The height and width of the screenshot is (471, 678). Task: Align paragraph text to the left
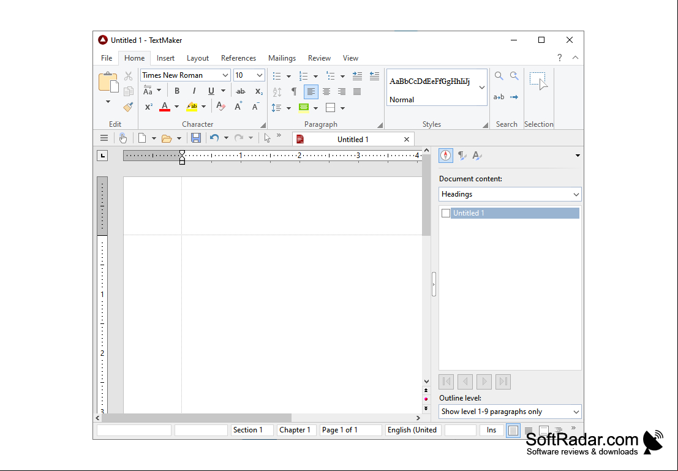[x=311, y=92]
